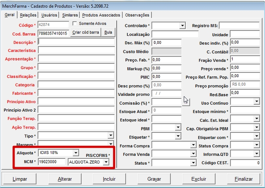Expand the Aliquota ICMS 18% dropdown
Screen dimensions: 265x188
75,153
